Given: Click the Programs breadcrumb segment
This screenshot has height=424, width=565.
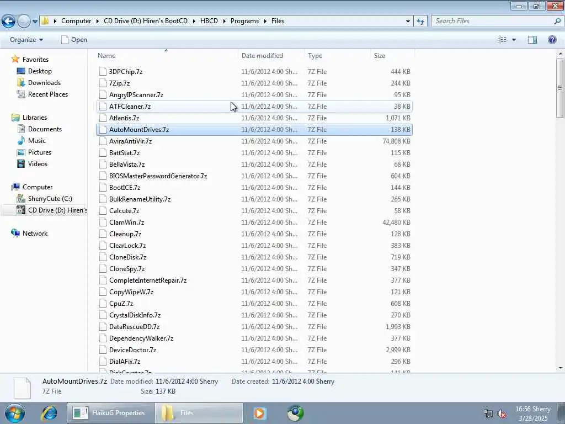Looking at the screenshot, I should point(244,21).
